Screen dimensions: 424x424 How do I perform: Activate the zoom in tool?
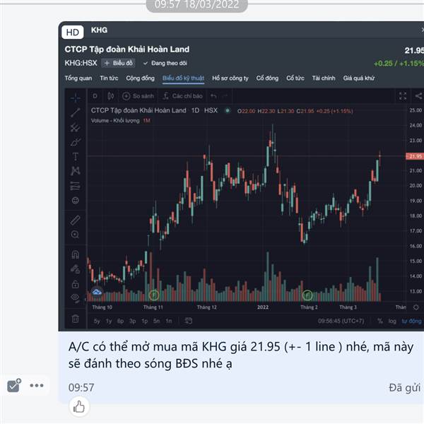tap(75, 235)
